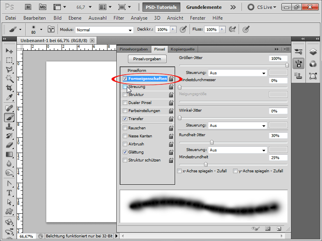This screenshot has width=322, height=241.
Task: Open Steuerung dropdown under Größen-Jitter
Action: (x=237, y=73)
